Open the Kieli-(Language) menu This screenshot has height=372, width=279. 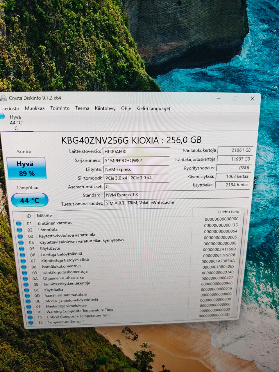point(153,108)
